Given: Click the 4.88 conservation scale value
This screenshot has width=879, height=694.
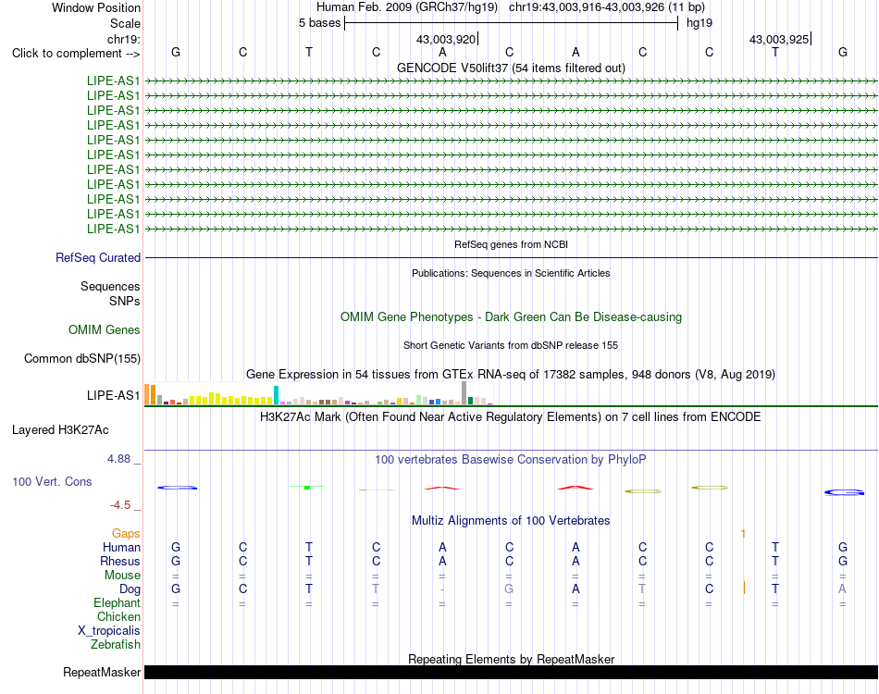Looking at the screenshot, I should [x=118, y=459].
